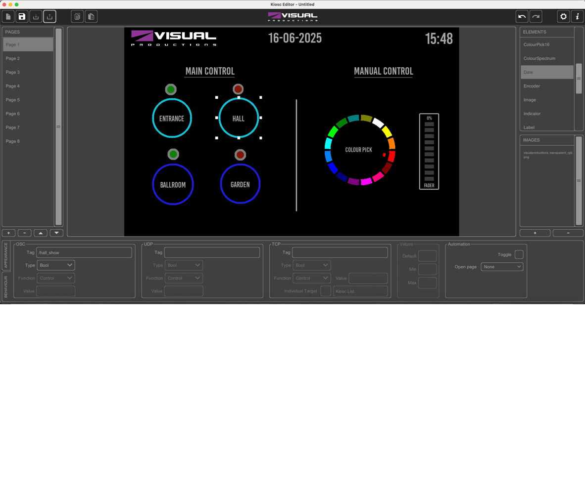Click the red indicator above GARDEN button
Image resolution: width=585 pixels, height=494 pixels.
pos(240,155)
